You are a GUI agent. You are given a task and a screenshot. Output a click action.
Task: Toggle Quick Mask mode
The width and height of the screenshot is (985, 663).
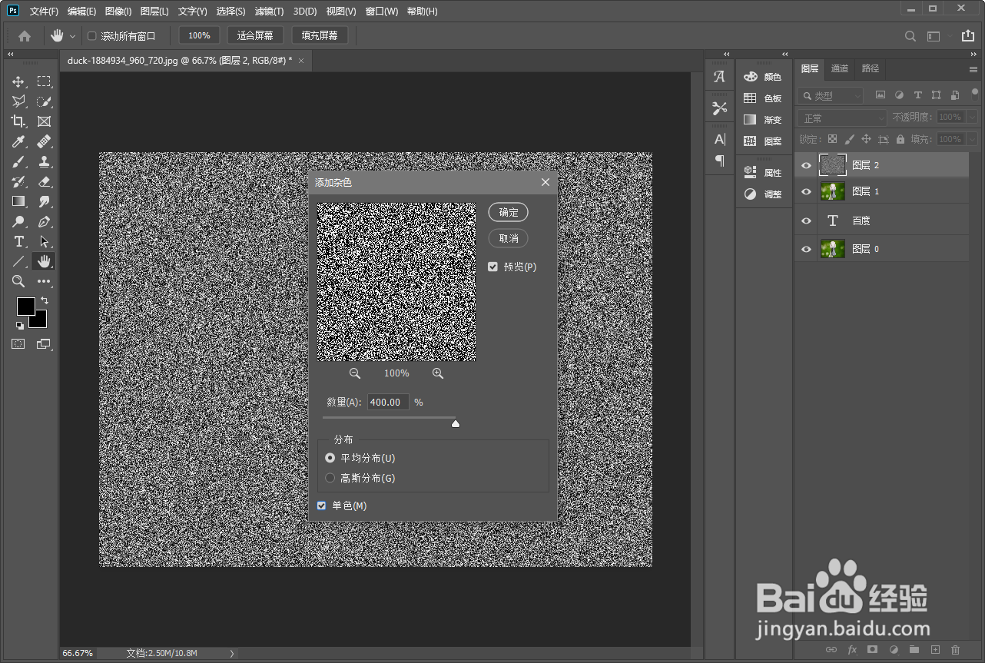(x=18, y=344)
